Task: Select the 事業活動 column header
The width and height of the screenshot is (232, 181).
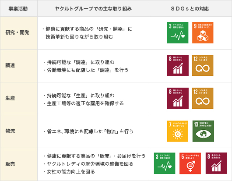Action: pos(18,9)
